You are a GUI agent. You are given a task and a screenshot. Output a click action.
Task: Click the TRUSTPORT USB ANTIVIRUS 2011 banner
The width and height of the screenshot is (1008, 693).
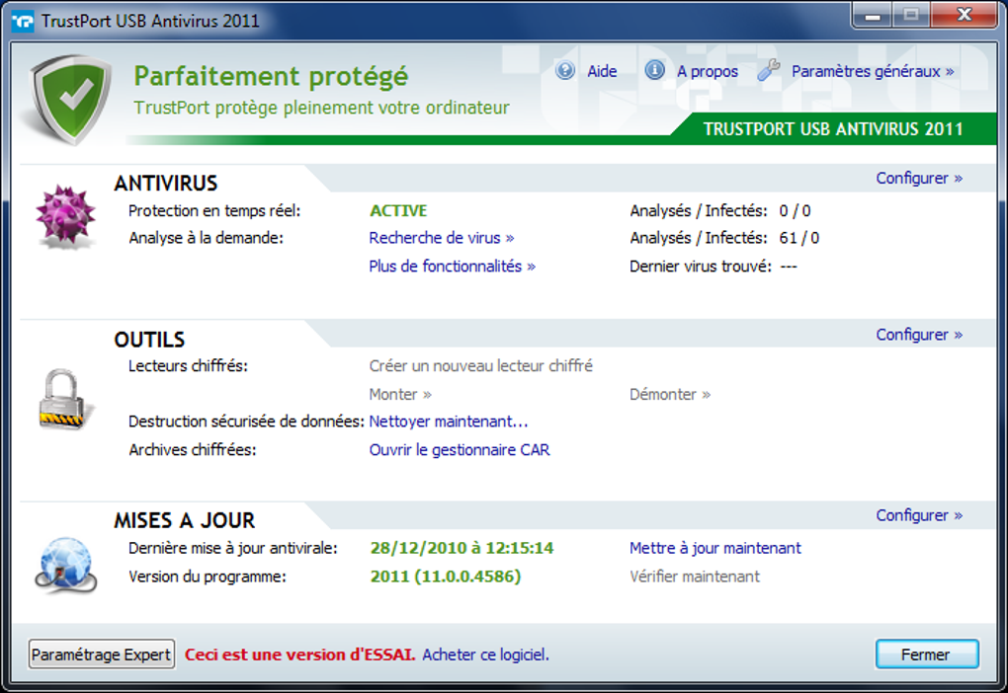[833, 128]
